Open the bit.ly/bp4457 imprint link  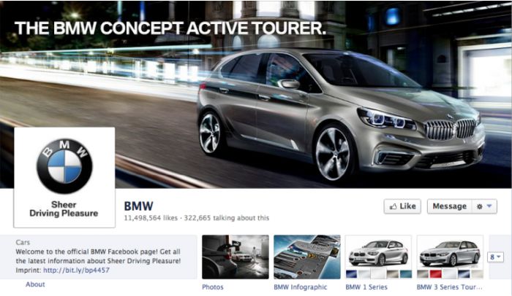76,270
